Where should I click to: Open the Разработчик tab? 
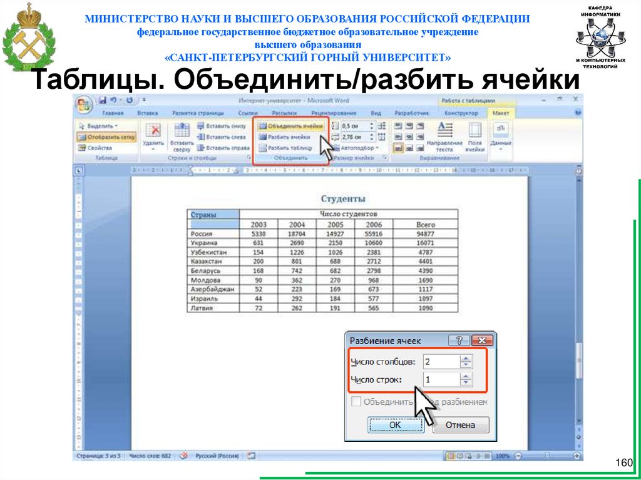click(x=412, y=113)
